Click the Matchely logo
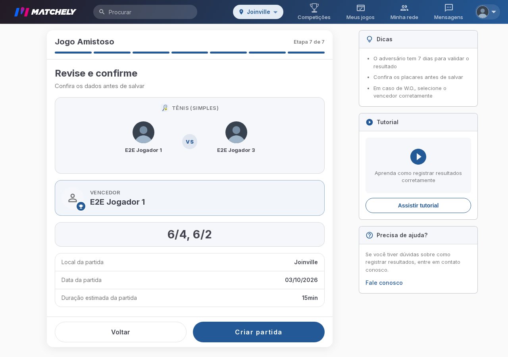 pyautogui.click(x=45, y=12)
